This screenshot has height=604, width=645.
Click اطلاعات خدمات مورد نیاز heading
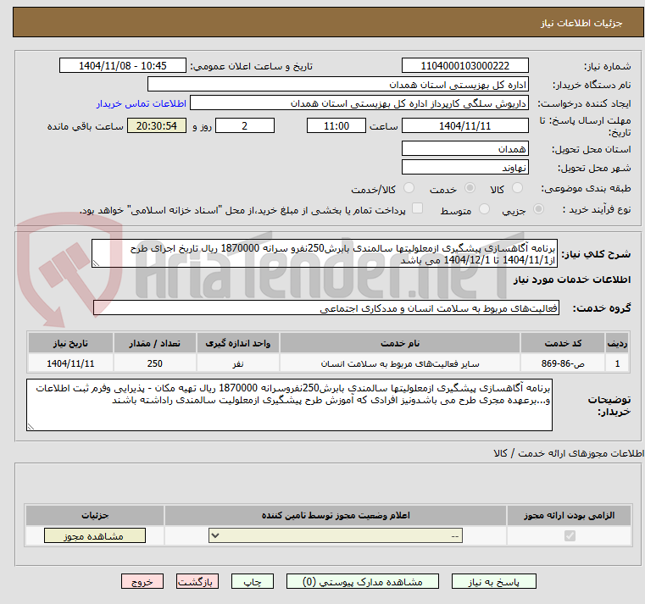click(572, 280)
